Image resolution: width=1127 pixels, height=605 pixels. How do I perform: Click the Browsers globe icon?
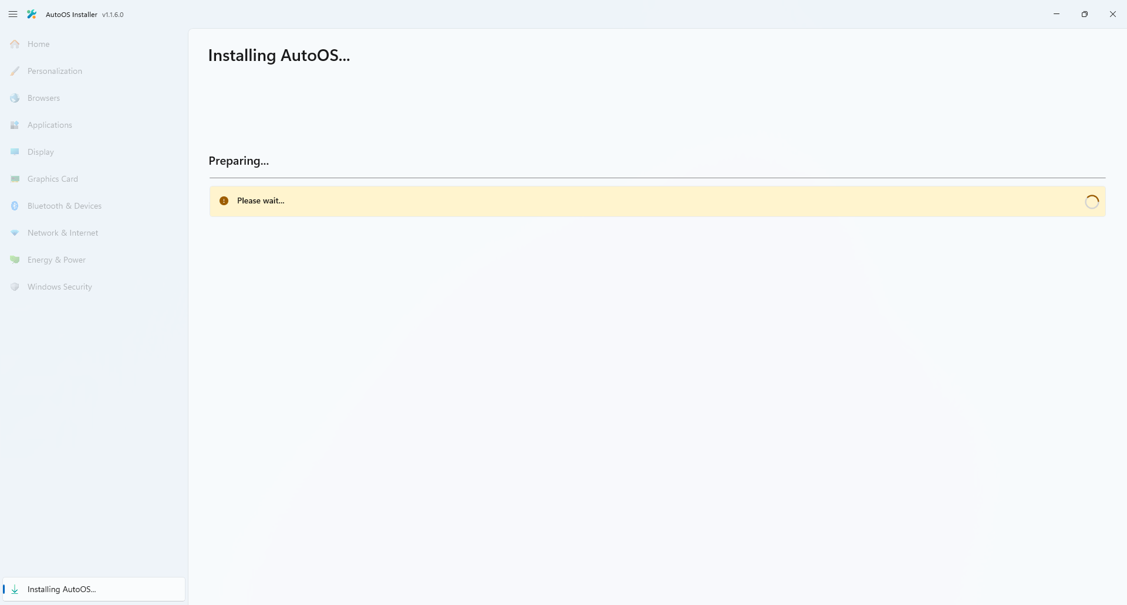tap(15, 98)
